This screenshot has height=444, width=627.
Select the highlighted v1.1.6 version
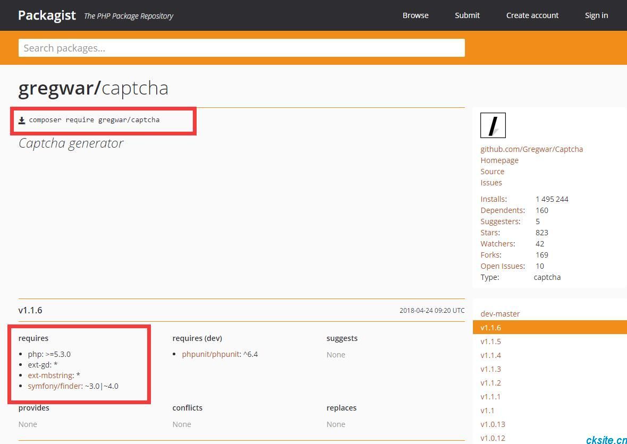550,327
